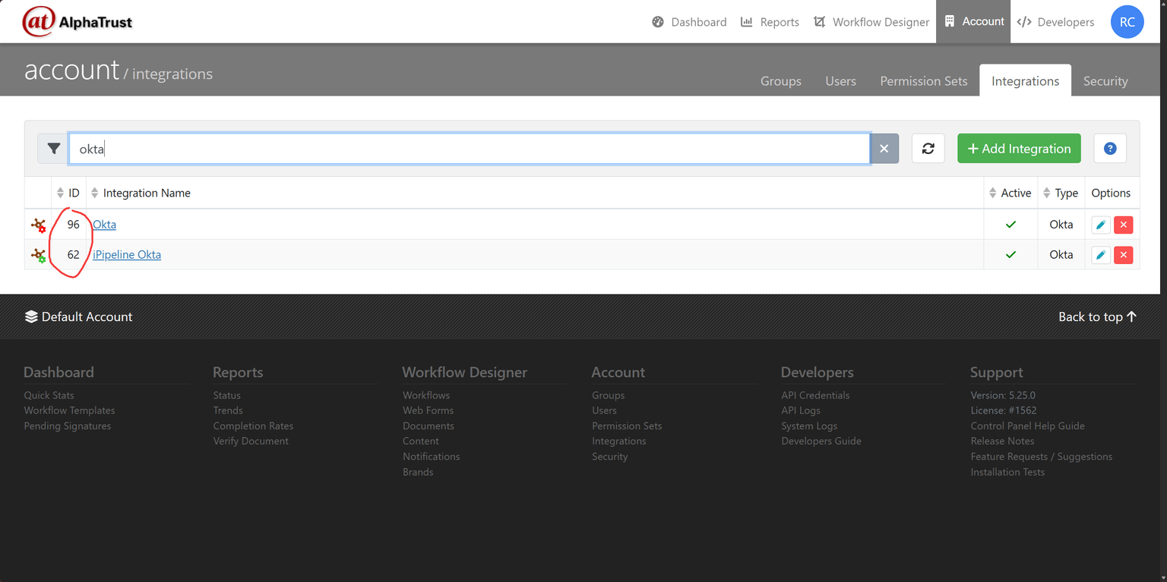The width and height of the screenshot is (1167, 582).
Task: Open the Workflow Templates footer link
Action: 69,410
